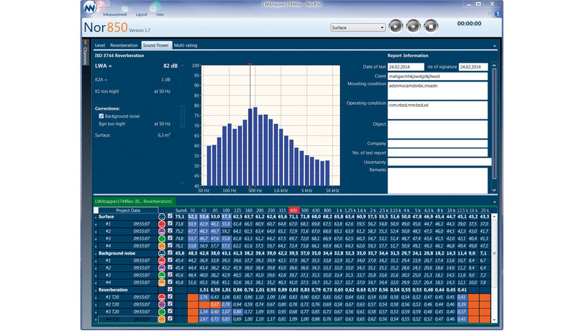The height and width of the screenshot is (331, 588).
Task: Click red smiley for Background noise #1
Action: pyautogui.click(x=162, y=261)
